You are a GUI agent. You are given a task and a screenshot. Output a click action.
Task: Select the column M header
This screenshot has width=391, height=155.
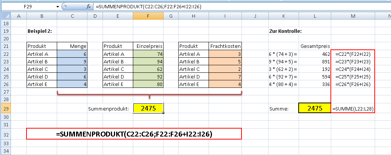pyautogui.click(x=353, y=15)
